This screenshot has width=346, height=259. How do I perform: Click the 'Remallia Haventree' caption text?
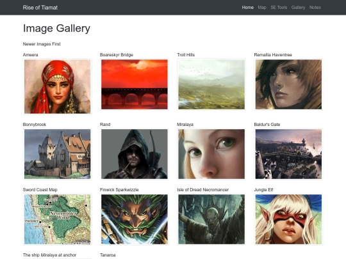[273, 55]
